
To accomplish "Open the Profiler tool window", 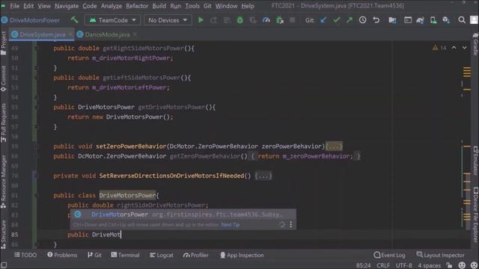I will tap(196, 255).
